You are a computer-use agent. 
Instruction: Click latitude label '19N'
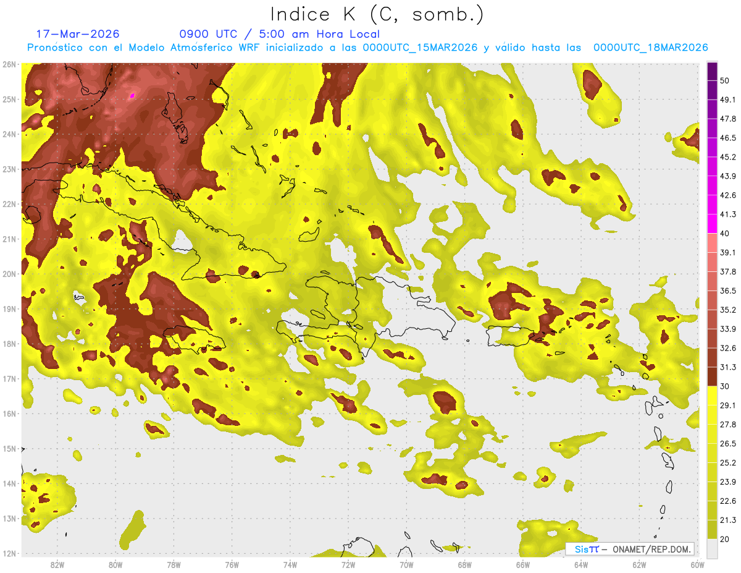(x=9, y=308)
